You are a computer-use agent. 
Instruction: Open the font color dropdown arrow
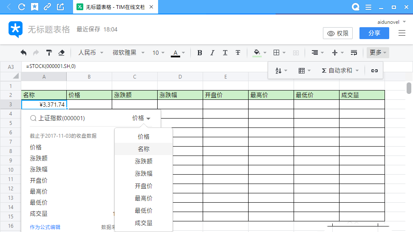183,53
